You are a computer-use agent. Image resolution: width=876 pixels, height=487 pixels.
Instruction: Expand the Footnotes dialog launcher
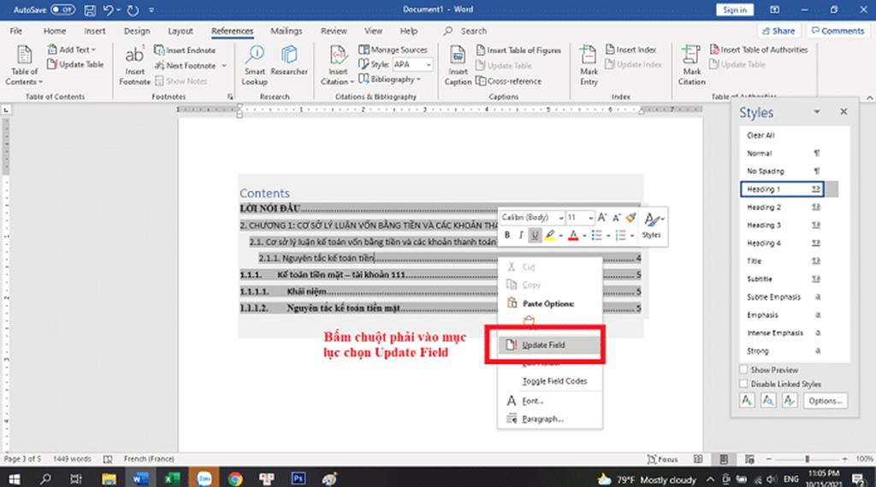coord(230,97)
